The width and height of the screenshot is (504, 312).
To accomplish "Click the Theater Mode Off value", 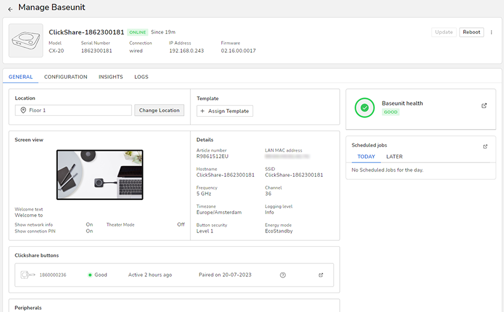I will (x=181, y=225).
